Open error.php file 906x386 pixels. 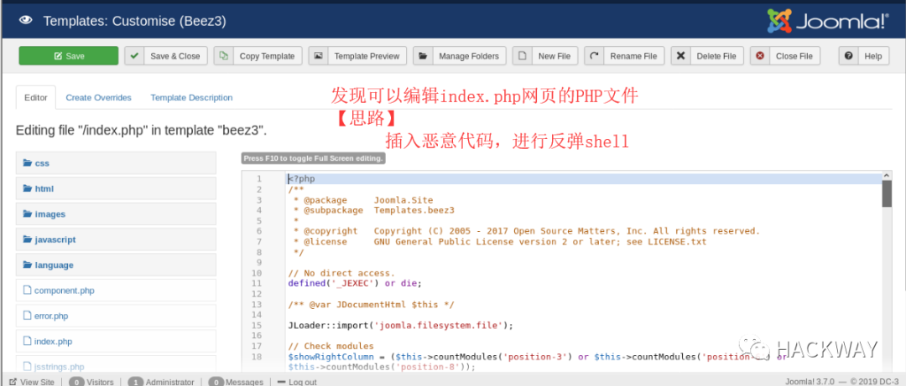116,317
